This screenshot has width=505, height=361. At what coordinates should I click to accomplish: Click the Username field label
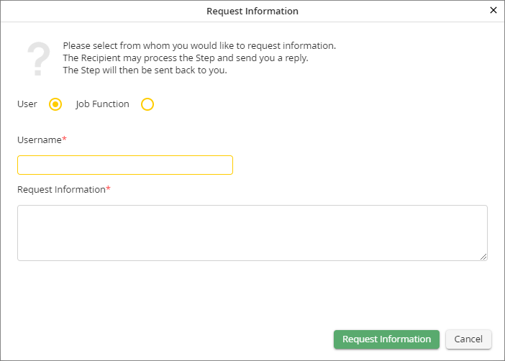[39, 140]
